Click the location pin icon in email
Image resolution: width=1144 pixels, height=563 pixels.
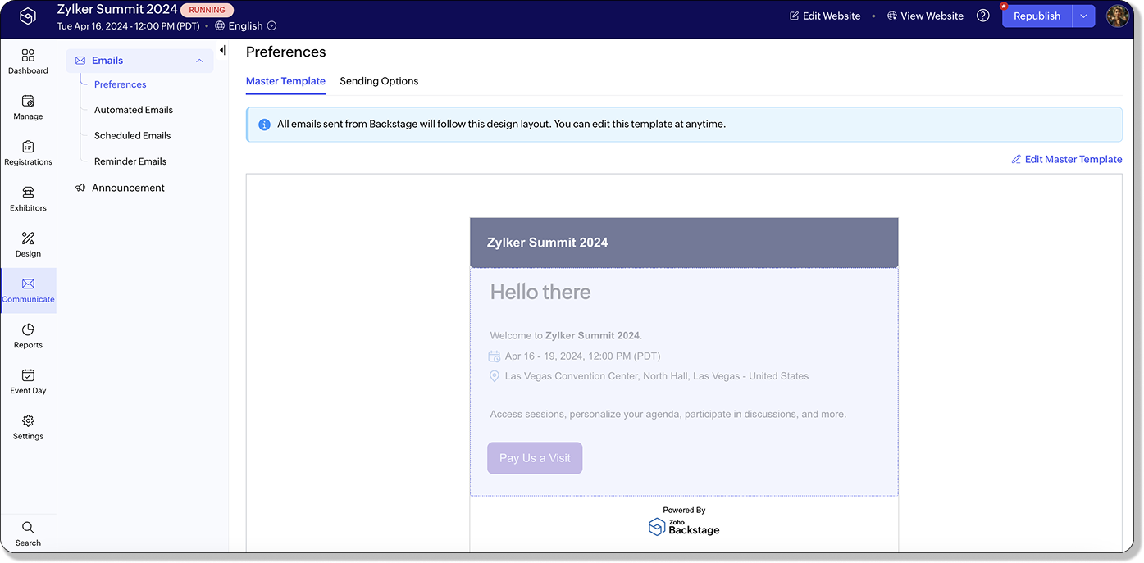(x=495, y=376)
